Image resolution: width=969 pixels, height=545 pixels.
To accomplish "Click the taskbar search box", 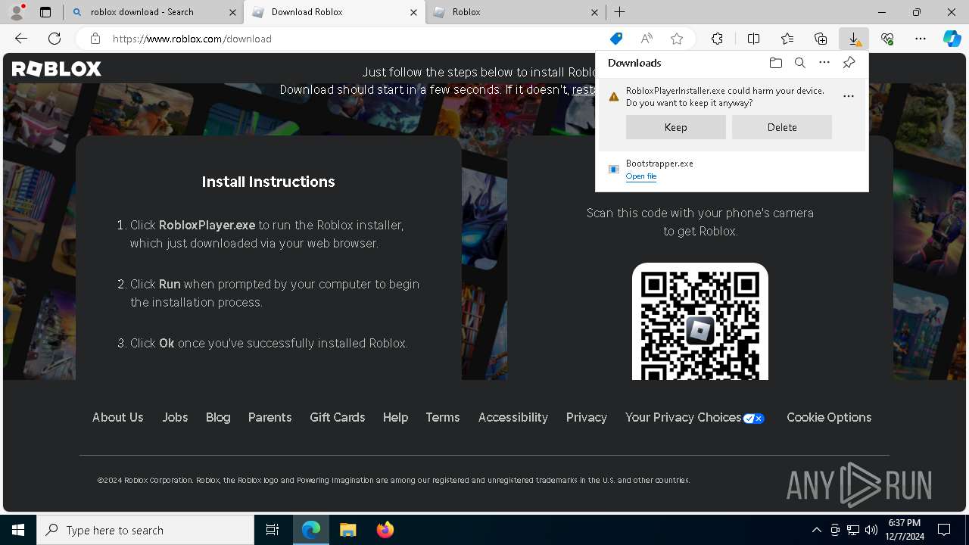I will click(x=145, y=530).
